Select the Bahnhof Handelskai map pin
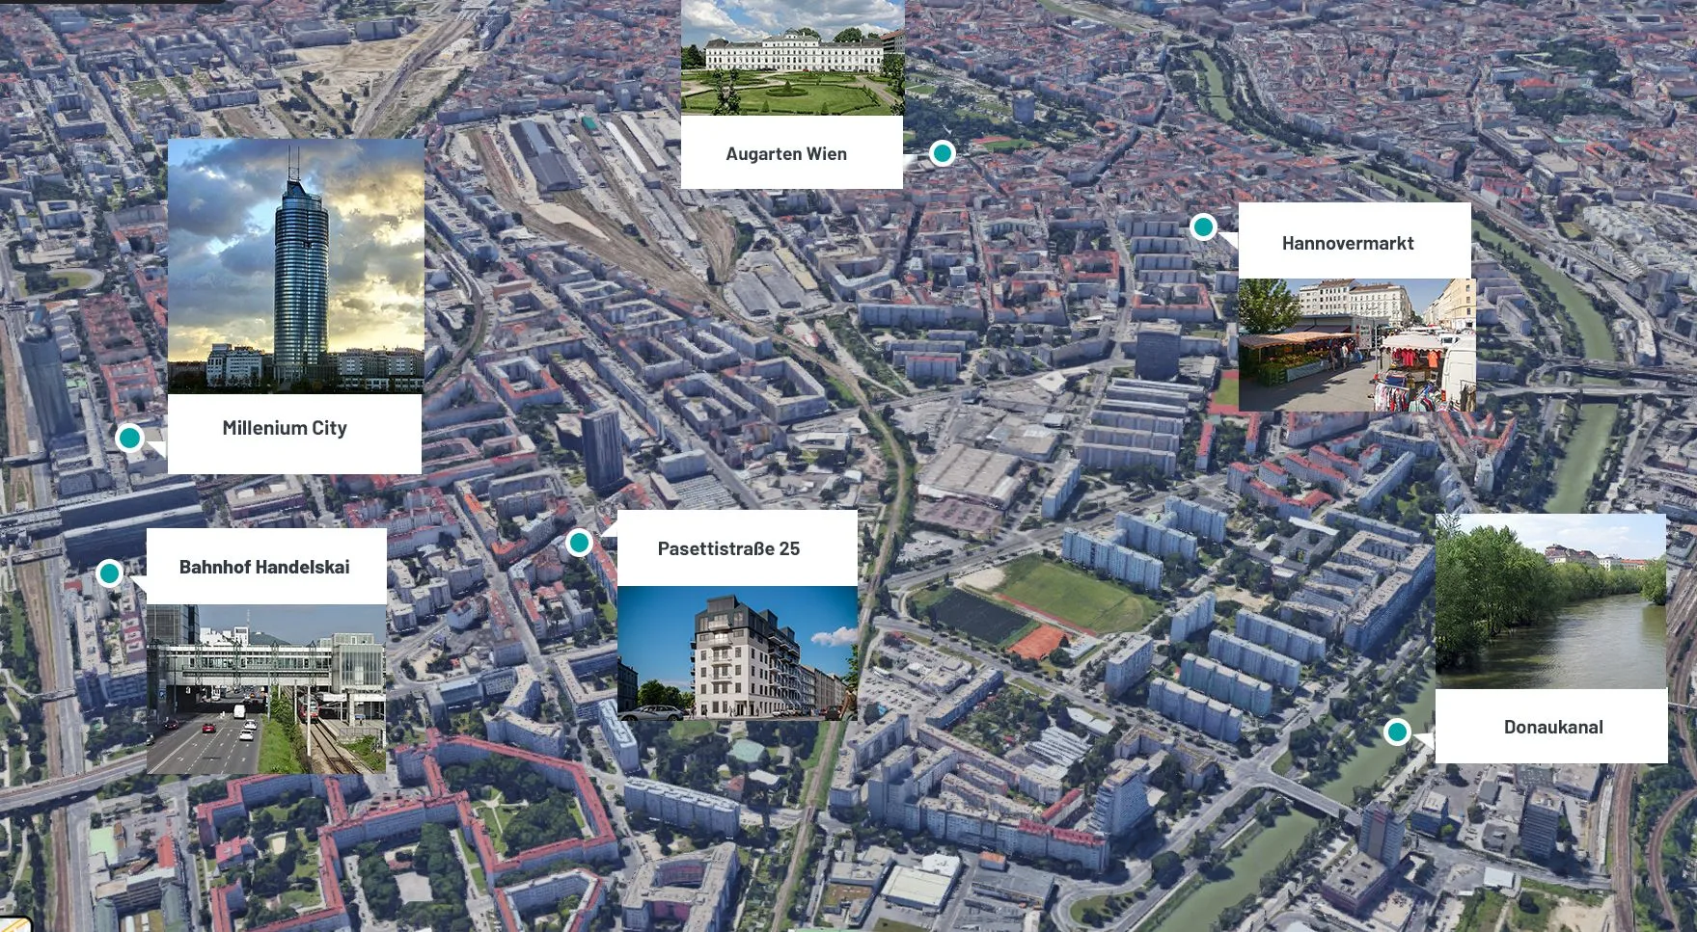 pos(110,573)
